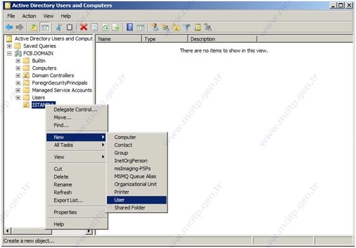The width and height of the screenshot is (356, 248).
Task: Click the Up one level folder icon
Action: click(34, 27)
